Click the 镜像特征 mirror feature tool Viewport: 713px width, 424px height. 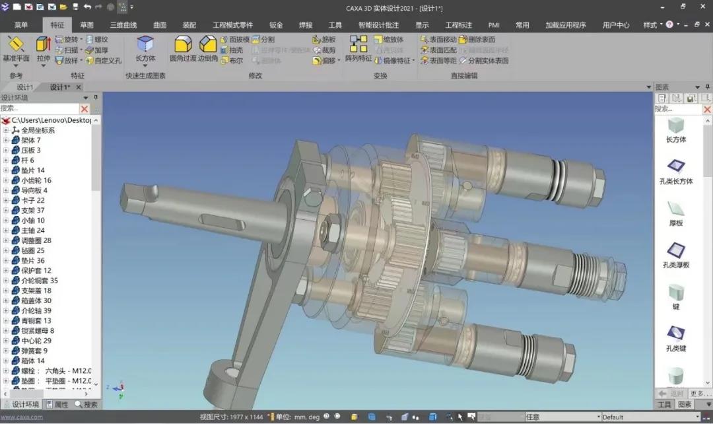[x=392, y=60]
